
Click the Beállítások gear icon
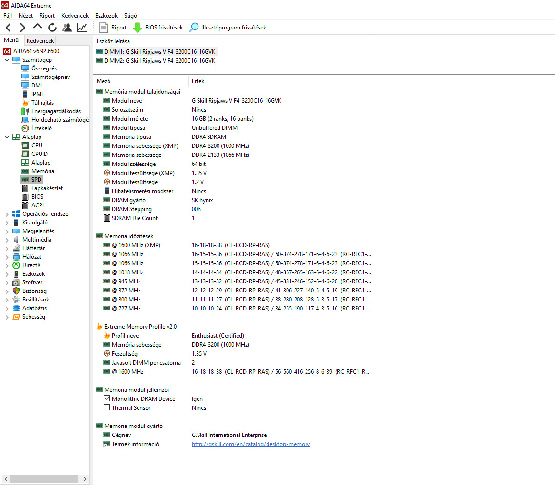[16, 300]
